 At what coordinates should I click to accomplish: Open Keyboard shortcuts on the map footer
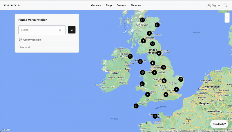coord(166,131)
